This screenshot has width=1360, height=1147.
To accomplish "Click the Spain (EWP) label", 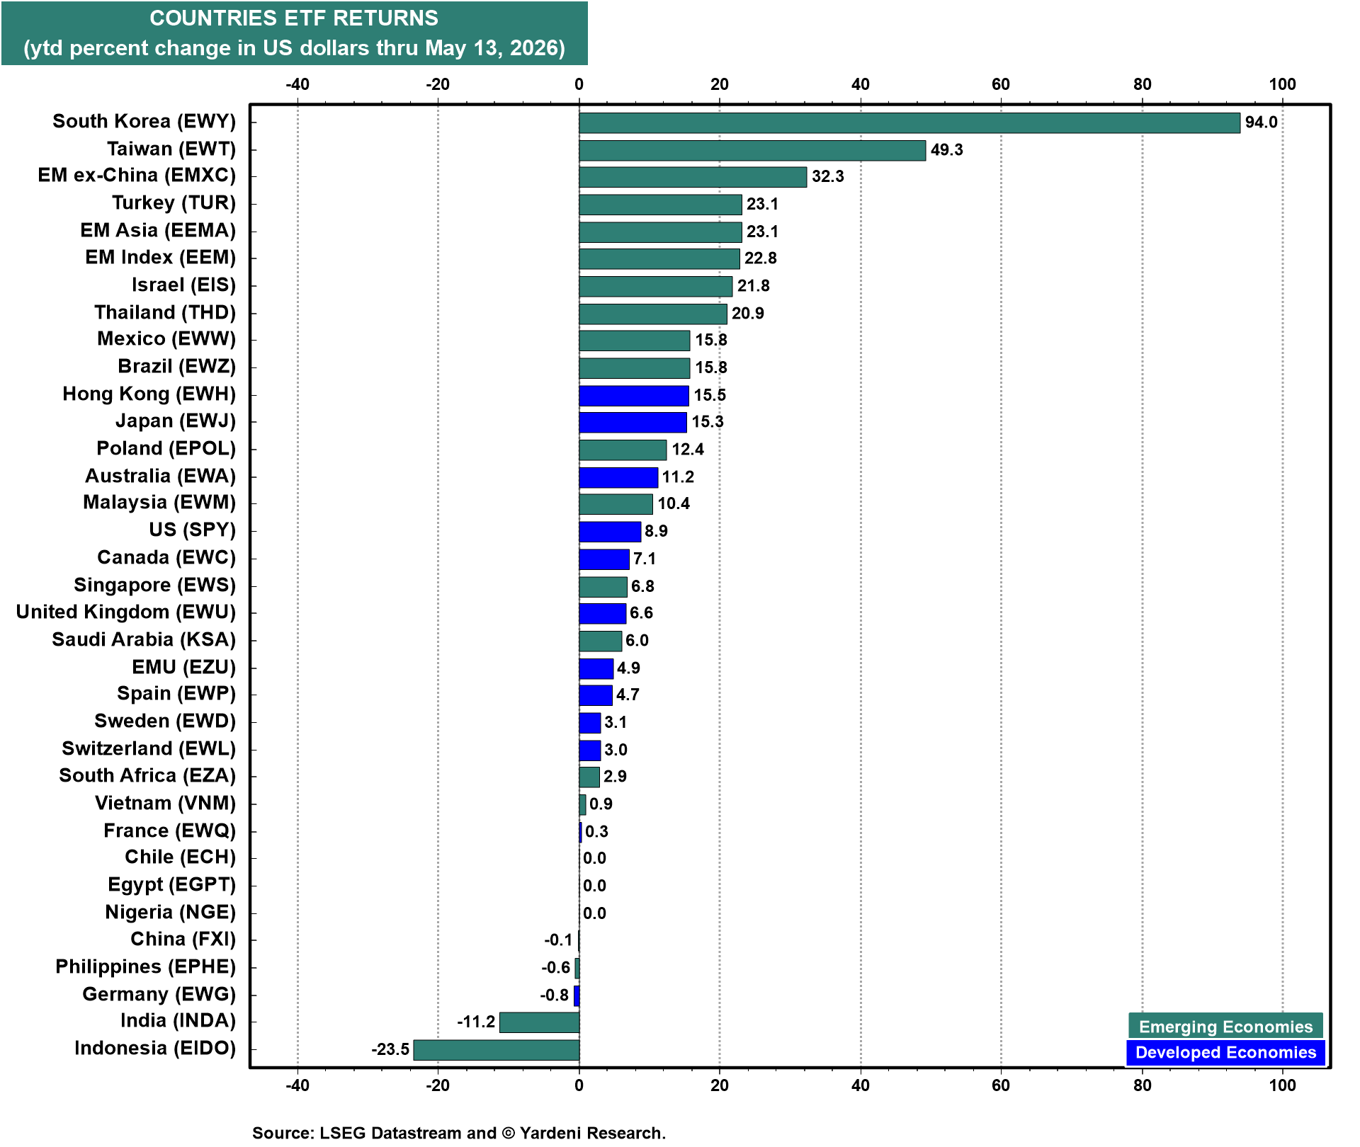I will tap(176, 694).
